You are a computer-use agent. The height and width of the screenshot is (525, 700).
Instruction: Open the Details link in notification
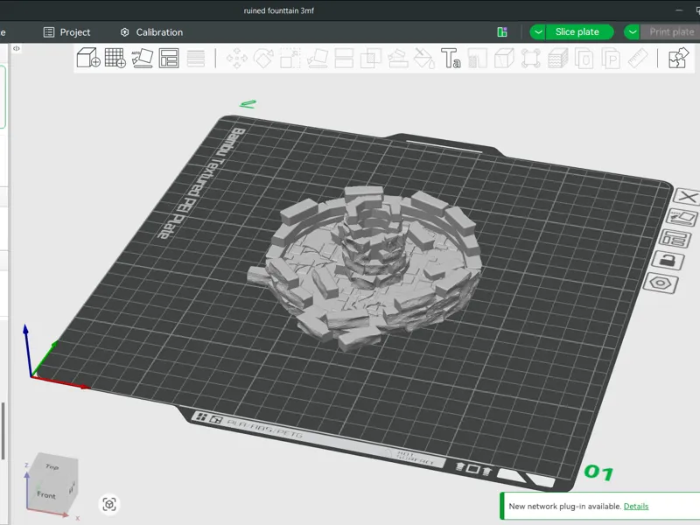pos(636,507)
